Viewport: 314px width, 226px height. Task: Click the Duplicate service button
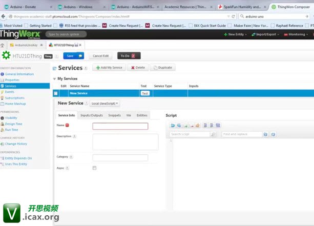(x=162, y=68)
